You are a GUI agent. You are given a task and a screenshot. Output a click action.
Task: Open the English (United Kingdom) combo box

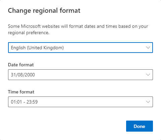point(80,48)
